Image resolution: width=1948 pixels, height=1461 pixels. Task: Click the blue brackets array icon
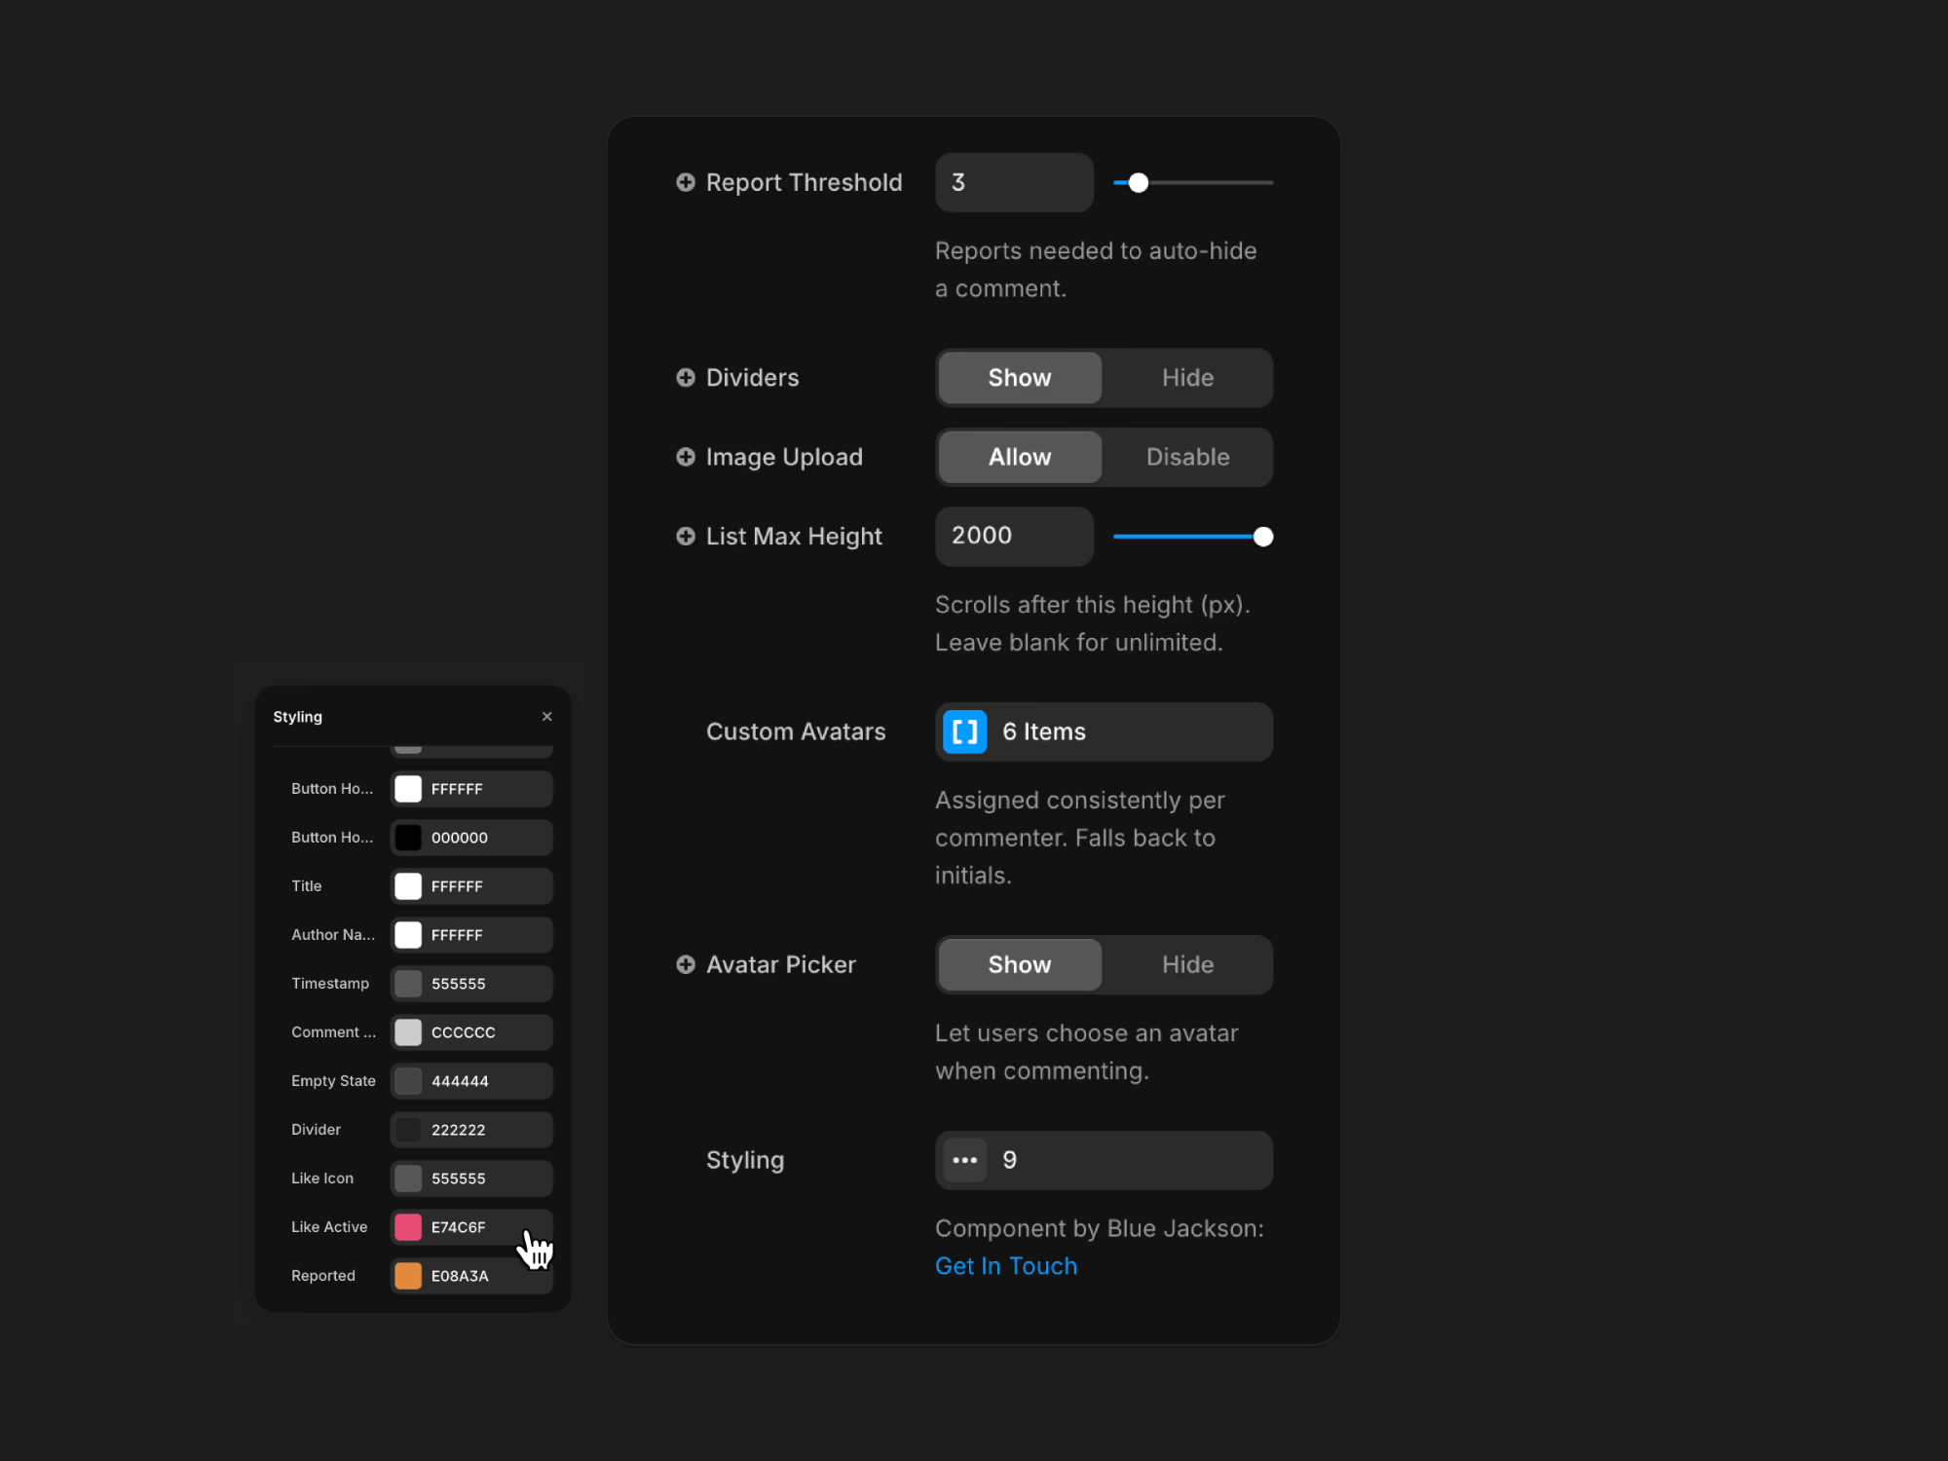964,731
